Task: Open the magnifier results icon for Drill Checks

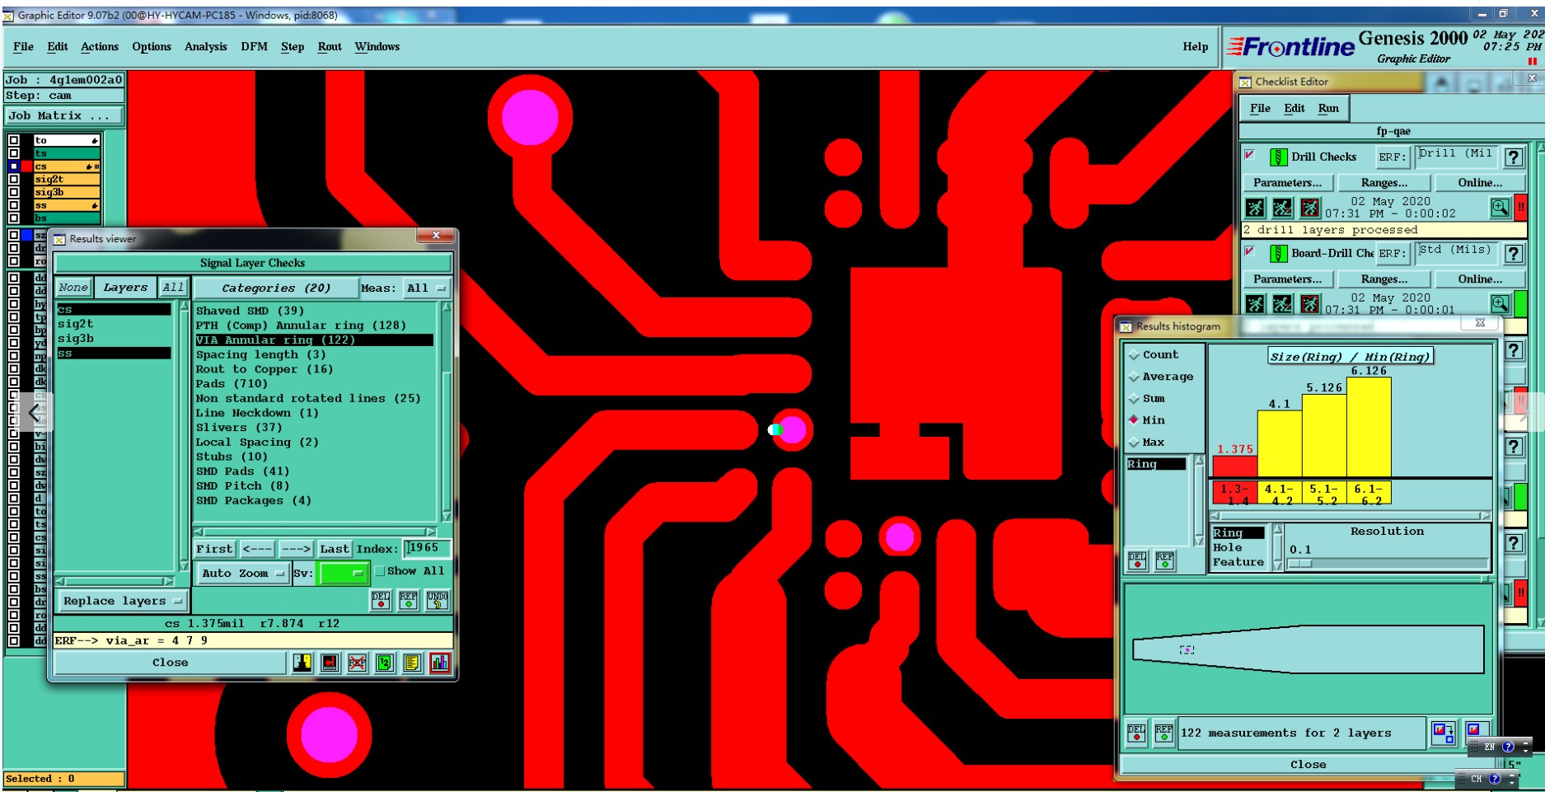Action: click(x=1500, y=208)
